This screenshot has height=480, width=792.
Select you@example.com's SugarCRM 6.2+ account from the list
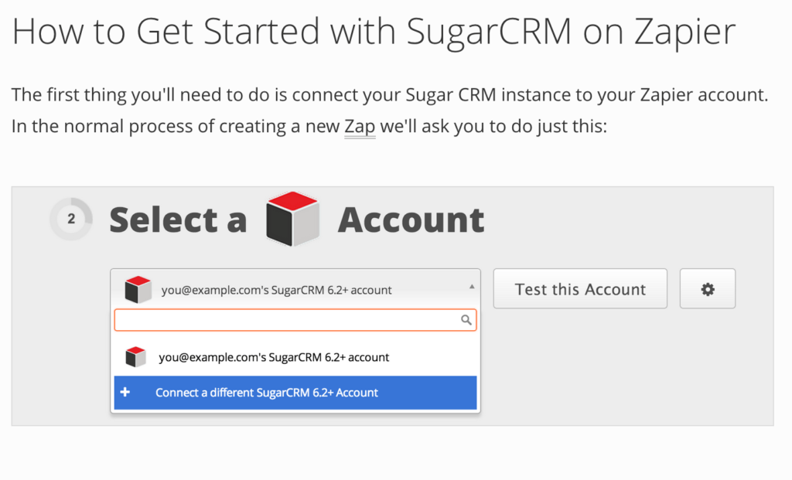(274, 357)
